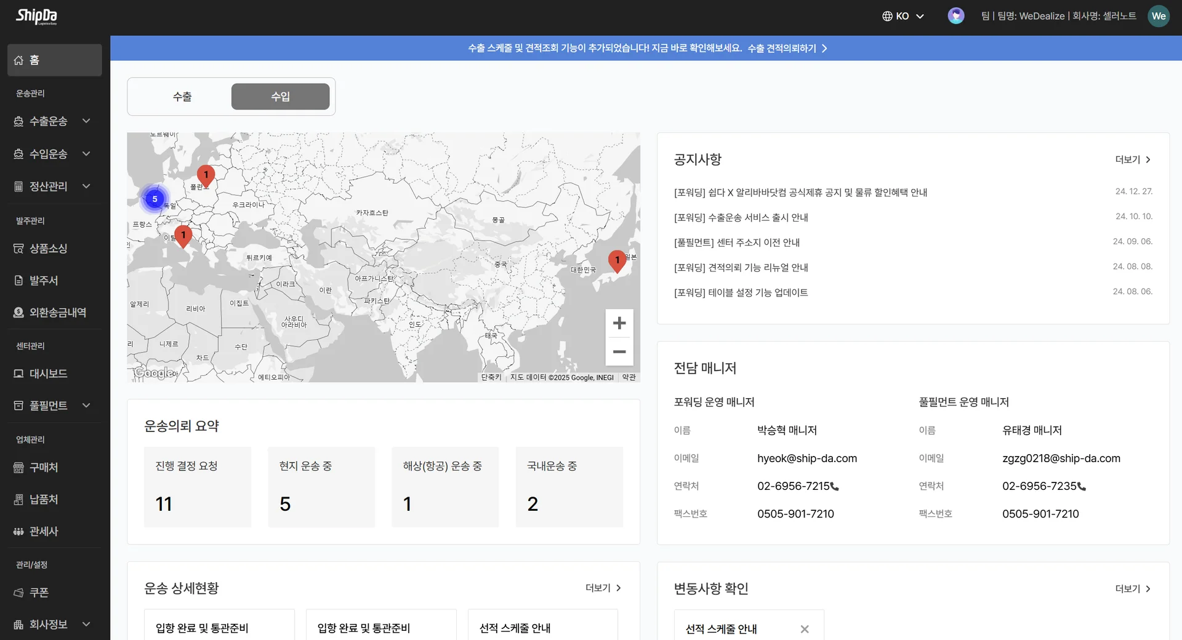Click the 쿠폰 coupon sidebar icon

pos(18,592)
